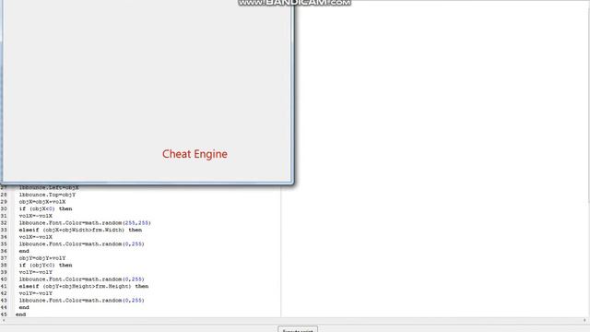Click left arrow of horizontal scrollbar
Screen dimensions: 590x332
point(4,320)
